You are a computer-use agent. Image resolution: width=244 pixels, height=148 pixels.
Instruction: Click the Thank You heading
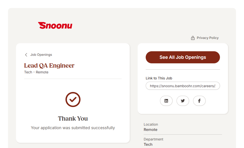pyautogui.click(x=73, y=119)
